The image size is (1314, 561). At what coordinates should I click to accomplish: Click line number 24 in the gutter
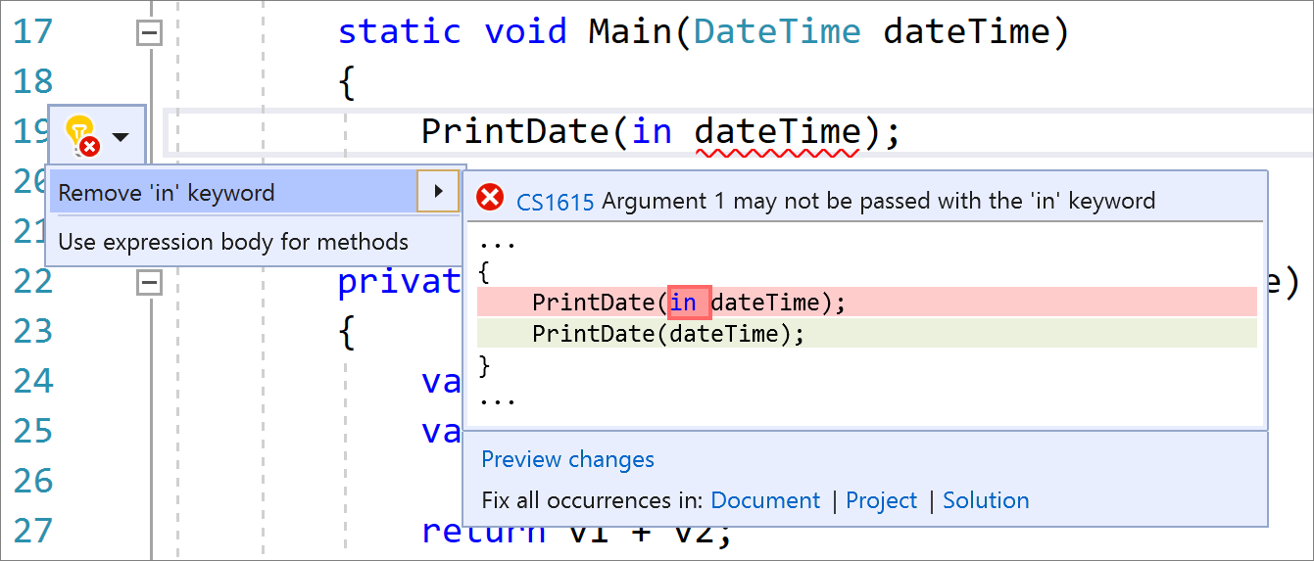pyautogui.click(x=32, y=381)
